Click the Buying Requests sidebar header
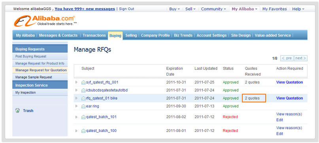 40,49
